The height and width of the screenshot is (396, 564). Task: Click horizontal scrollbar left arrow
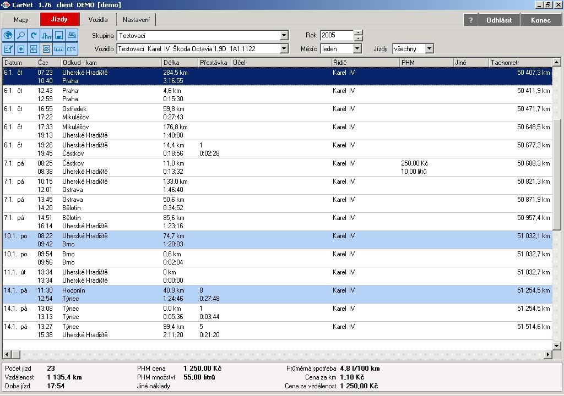pos(7,354)
